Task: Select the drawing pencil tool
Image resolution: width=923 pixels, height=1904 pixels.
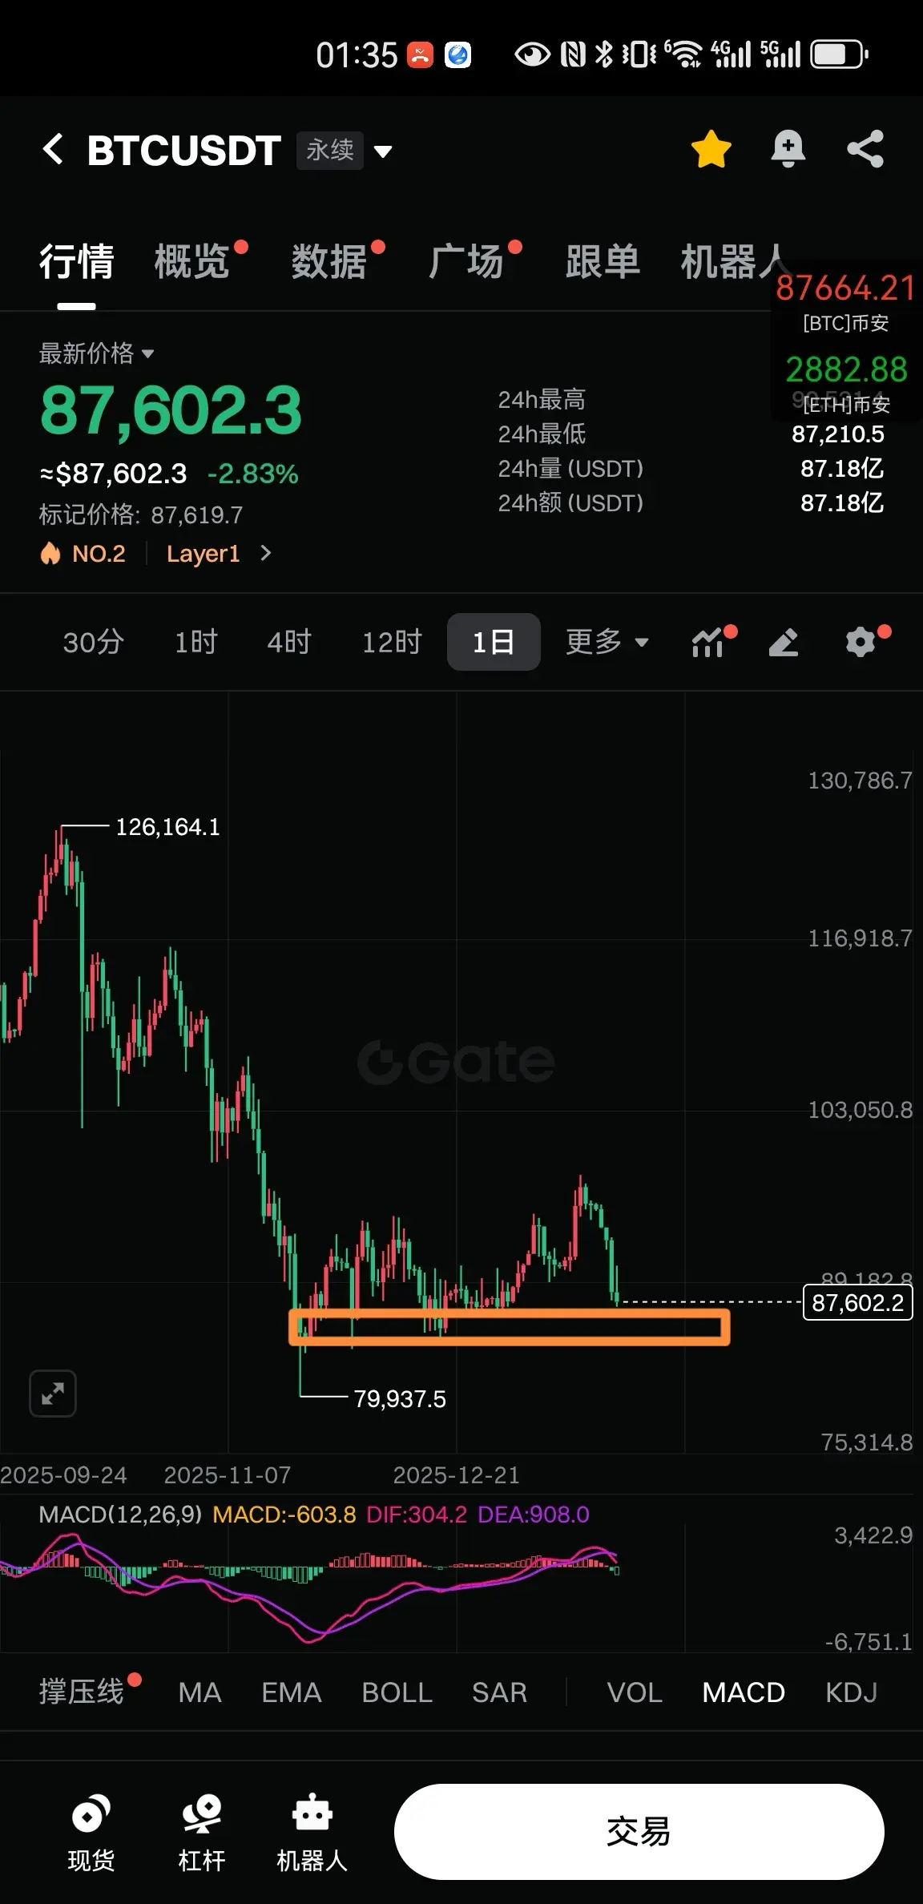Action: pyautogui.click(x=784, y=642)
